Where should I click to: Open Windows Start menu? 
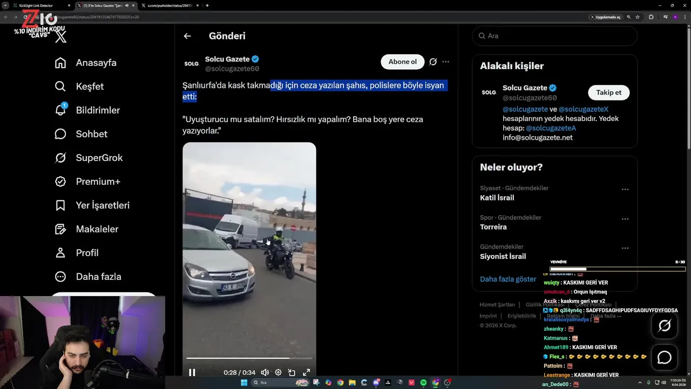coord(243,383)
